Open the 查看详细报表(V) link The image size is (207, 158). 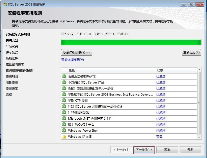(x=73, y=60)
